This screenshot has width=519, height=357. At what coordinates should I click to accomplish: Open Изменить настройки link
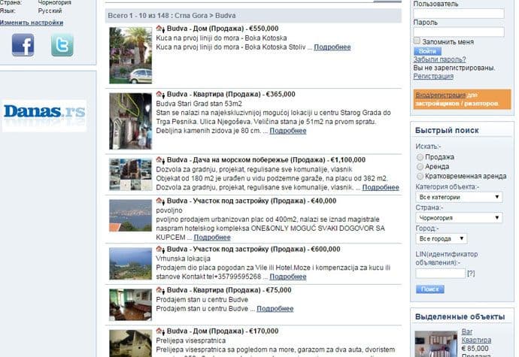(32, 23)
